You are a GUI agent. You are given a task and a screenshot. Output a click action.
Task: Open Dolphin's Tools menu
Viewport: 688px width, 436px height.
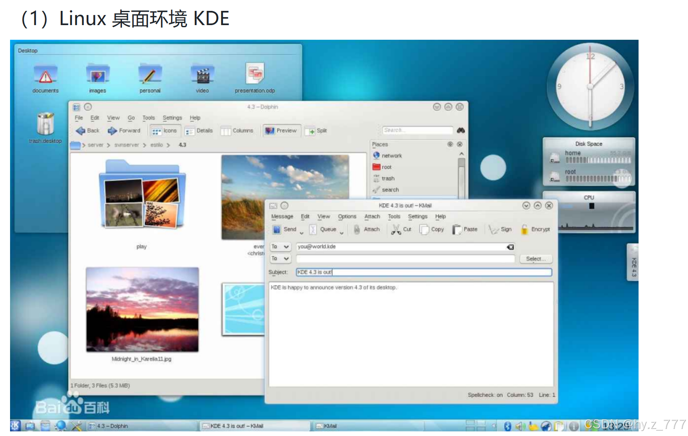[148, 118]
